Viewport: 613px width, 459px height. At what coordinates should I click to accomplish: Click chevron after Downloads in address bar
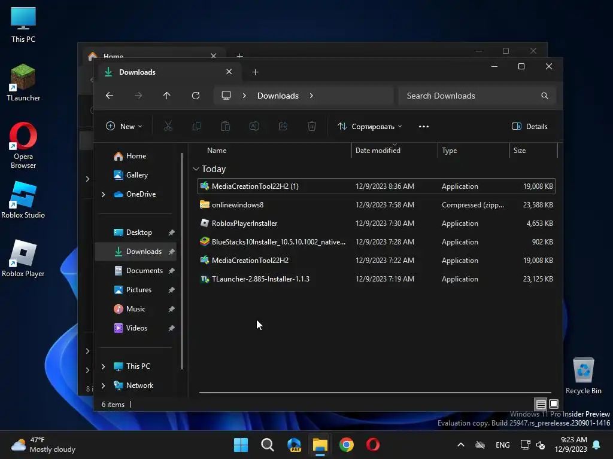pyautogui.click(x=311, y=96)
